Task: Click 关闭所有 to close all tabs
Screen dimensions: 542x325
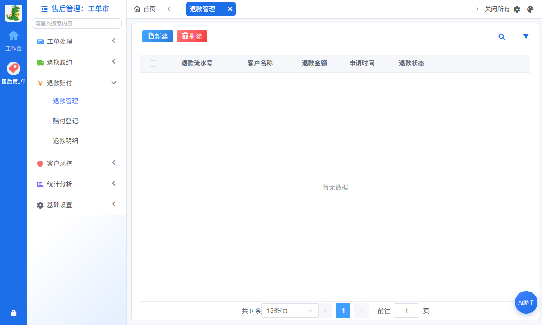Action: (x=497, y=9)
